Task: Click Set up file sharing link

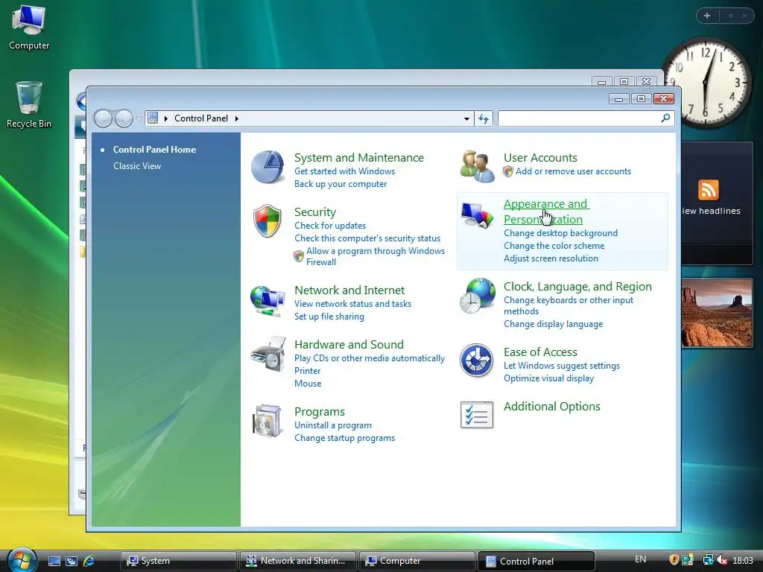Action: (x=329, y=316)
